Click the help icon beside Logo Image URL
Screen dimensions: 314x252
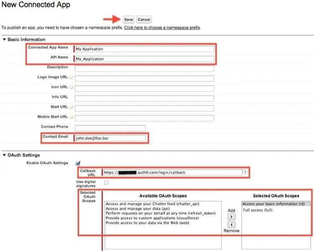tap(71, 78)
